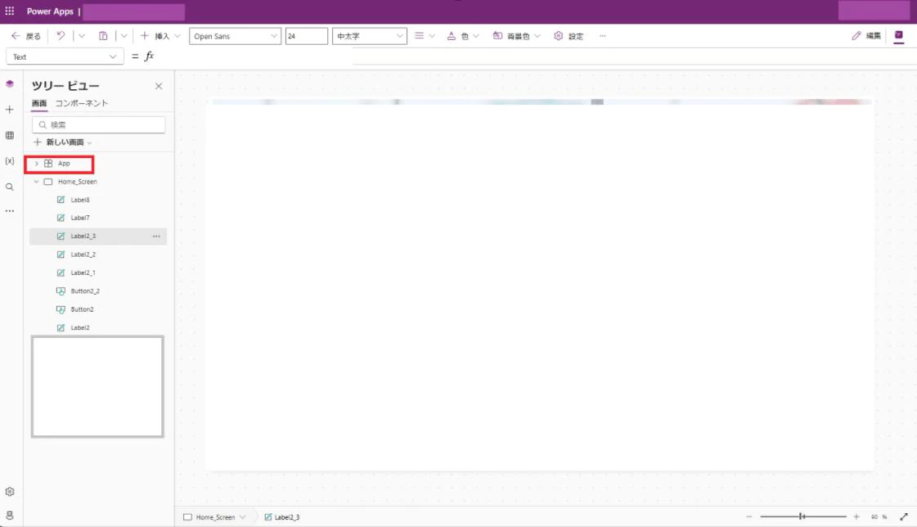Open the Label2_3 row ellipsis menu
Screen dimensions: 917x527
[156, 236]
